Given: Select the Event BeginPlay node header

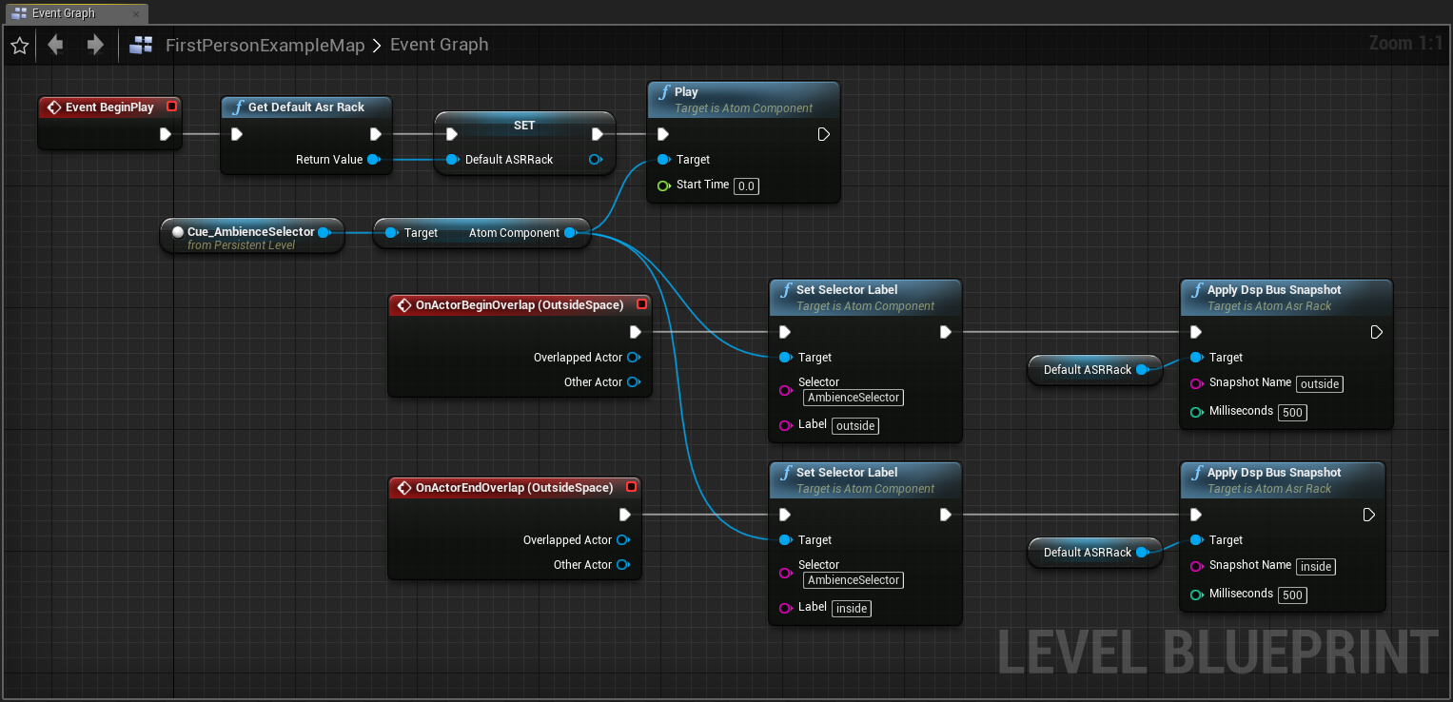Looking at the screenshot, I should (x=109, y=107).
